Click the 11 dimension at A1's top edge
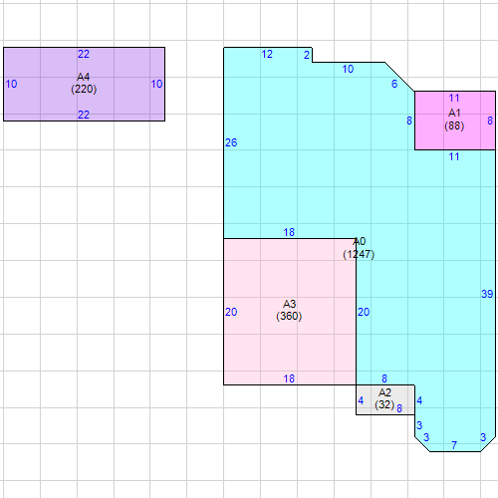The height and width of the screenshot is (498, 498). pos(454,98)
